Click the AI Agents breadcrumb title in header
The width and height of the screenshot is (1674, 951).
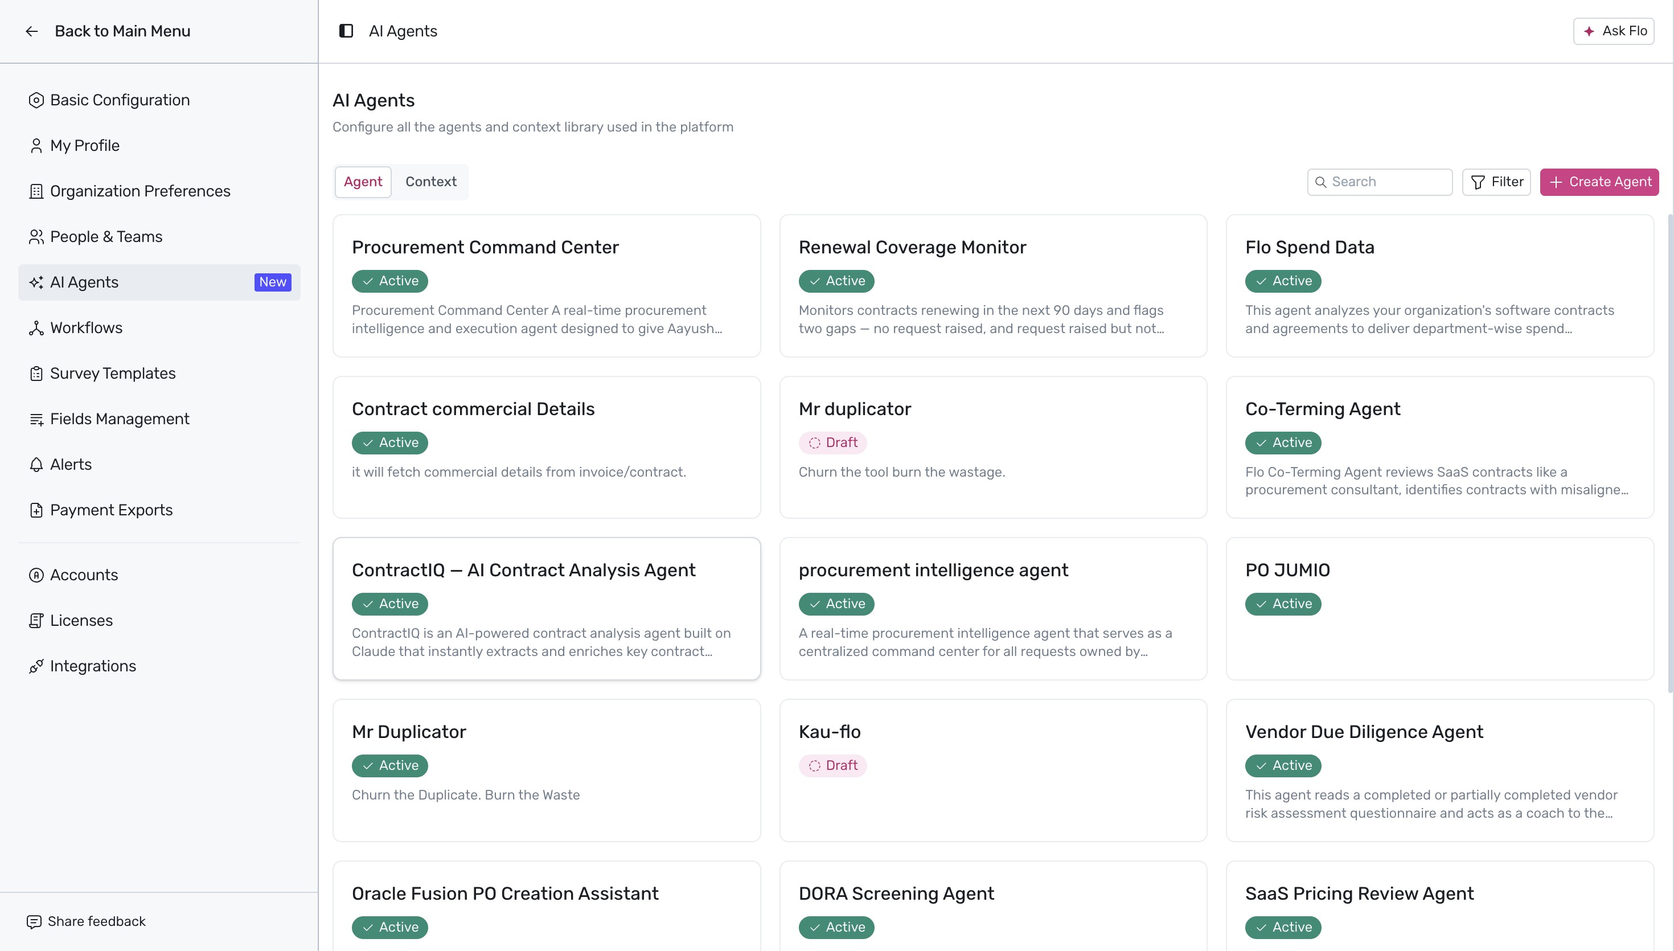pos(403,31)
